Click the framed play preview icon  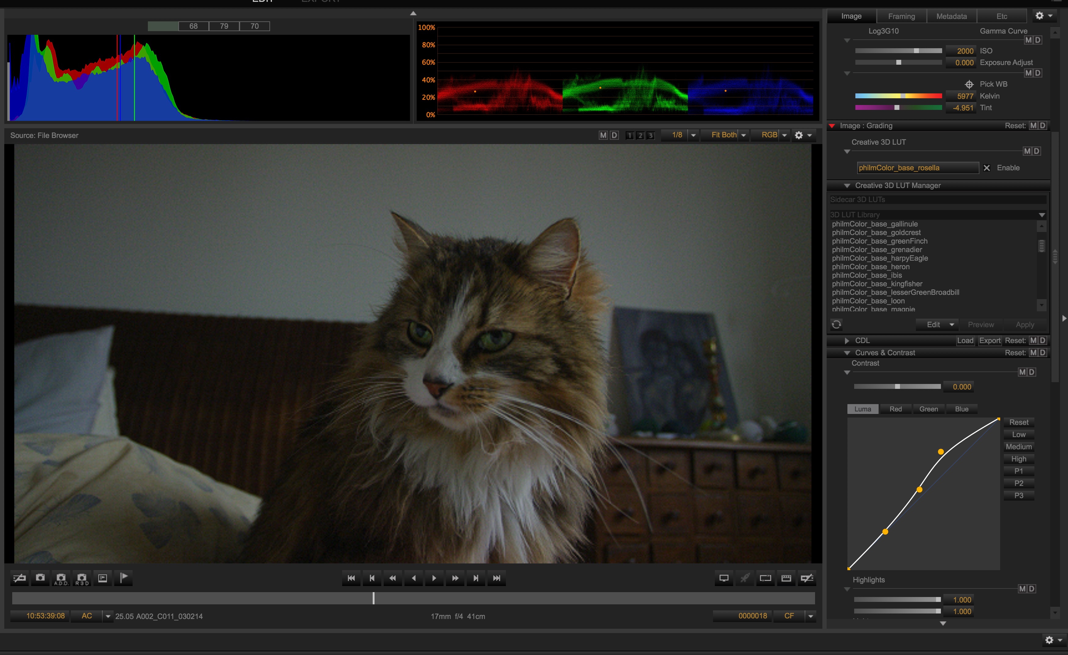point(103,578)
